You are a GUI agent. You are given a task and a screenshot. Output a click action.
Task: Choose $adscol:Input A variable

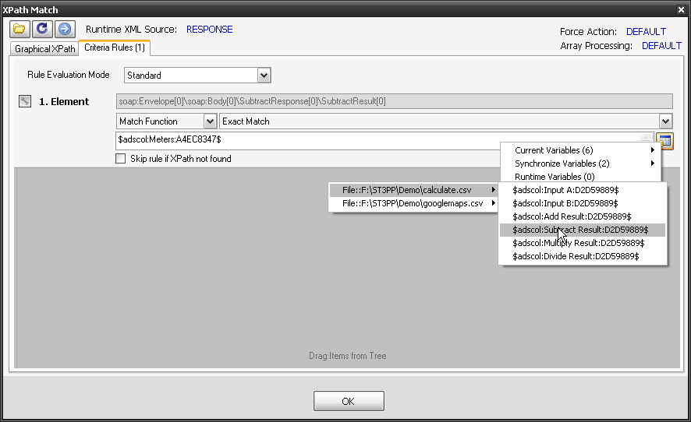(583, 190)
